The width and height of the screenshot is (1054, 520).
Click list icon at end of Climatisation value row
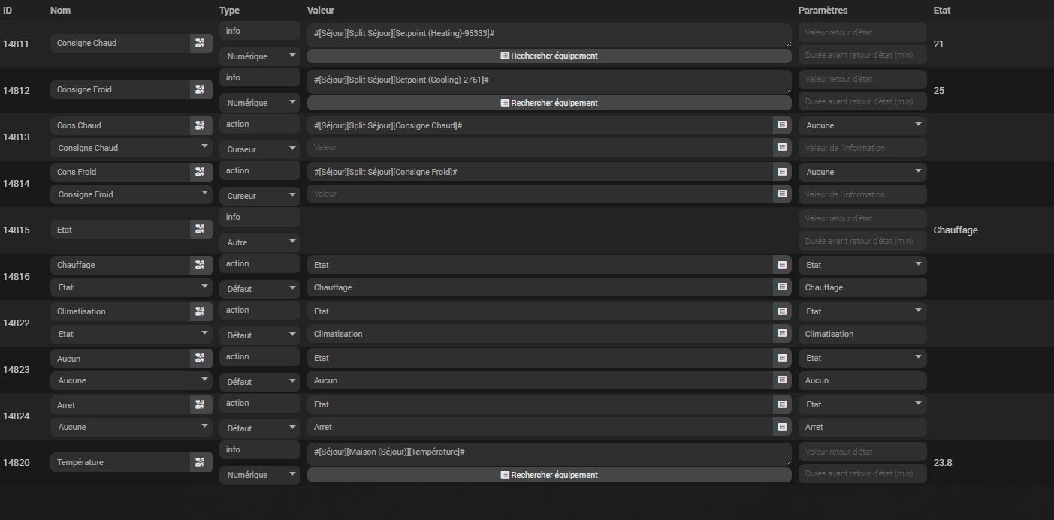pyautogui.click(x=782, y=334)
